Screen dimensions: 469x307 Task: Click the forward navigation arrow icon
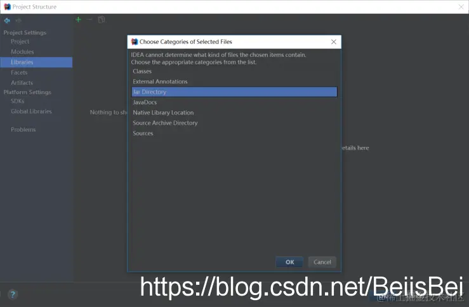point(18,21)
